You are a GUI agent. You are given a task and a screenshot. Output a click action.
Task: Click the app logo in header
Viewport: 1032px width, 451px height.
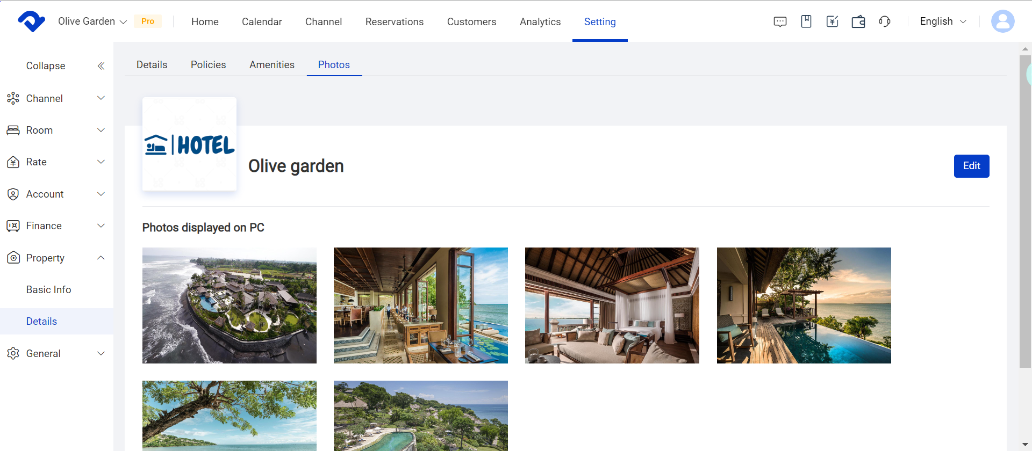(x=31, y=21)
